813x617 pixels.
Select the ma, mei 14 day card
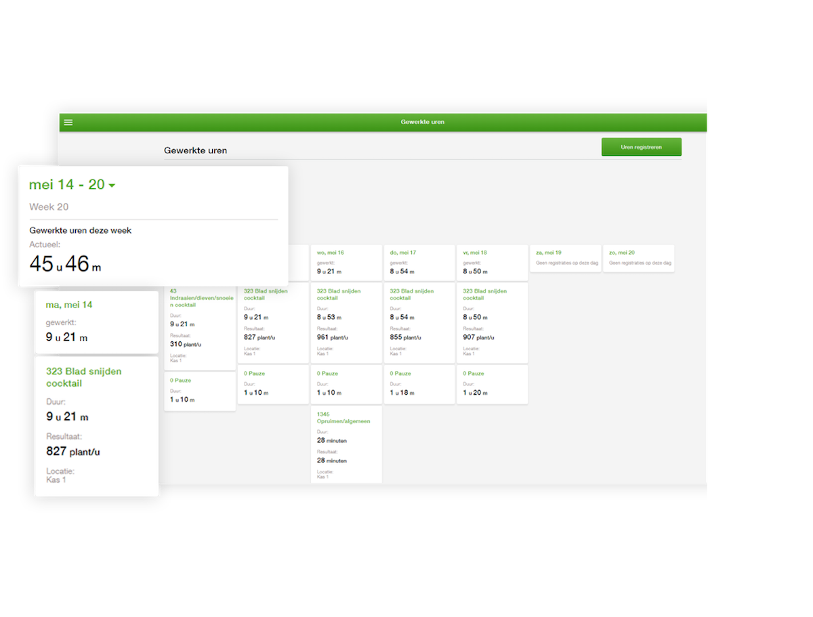96,322
